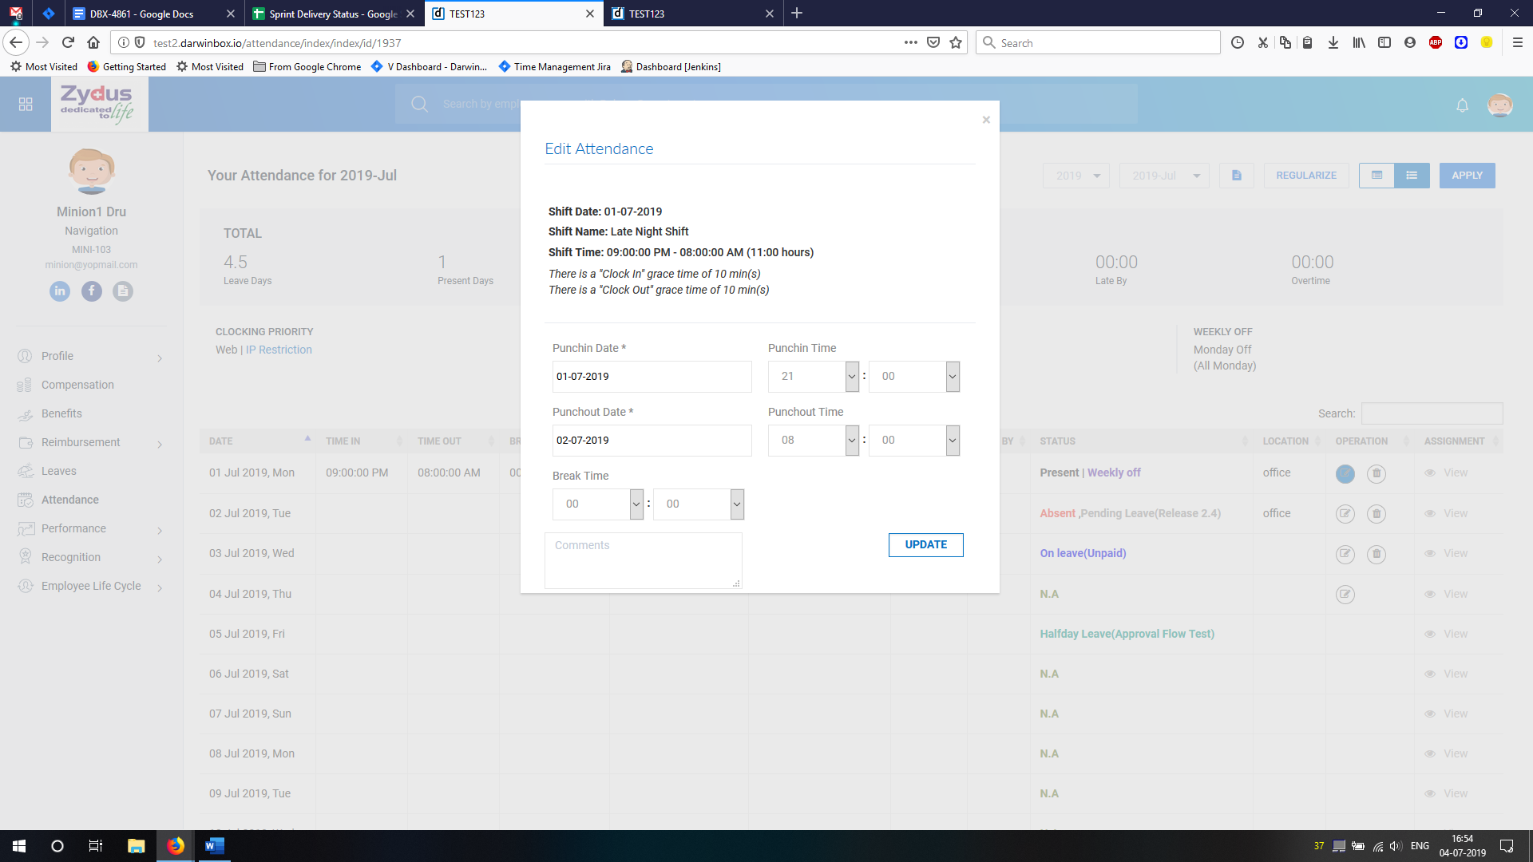1533x862 pixels.
Task: Click delete icon for 03 Jul row
Action: [x=1376, y=554]
